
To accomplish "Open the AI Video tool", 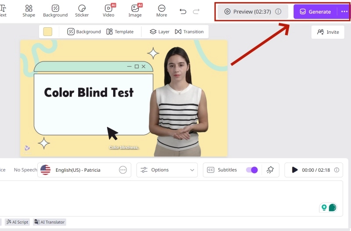I will pos(108,11).
